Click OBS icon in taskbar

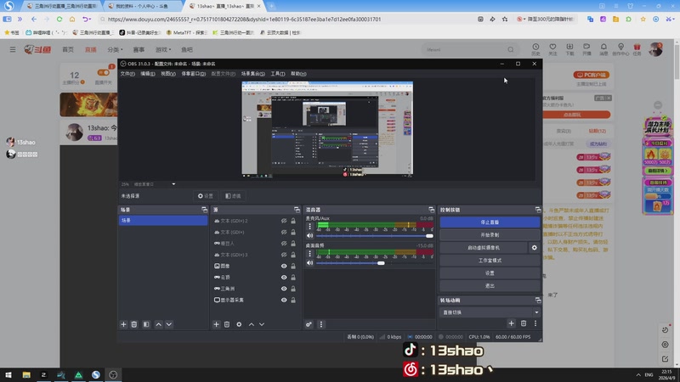[113, 375]
